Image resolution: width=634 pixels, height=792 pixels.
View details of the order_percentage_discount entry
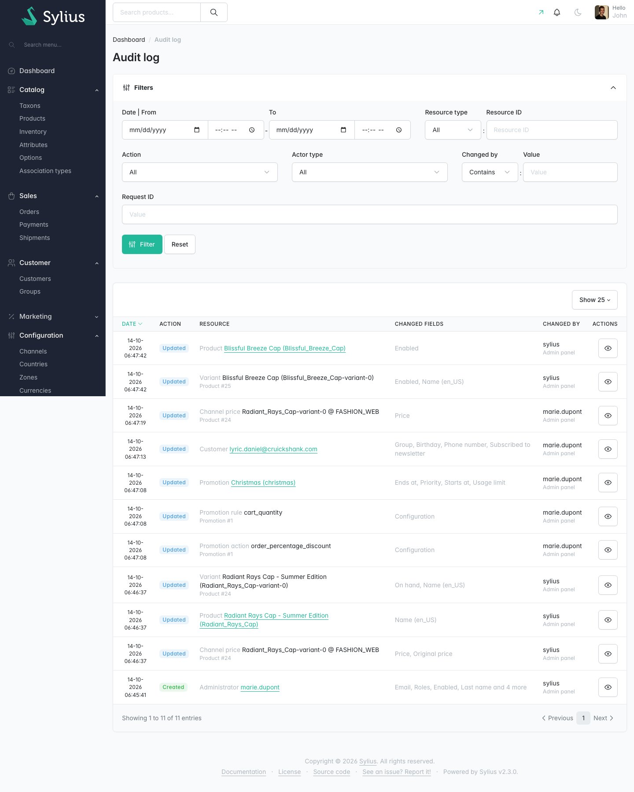608,550
